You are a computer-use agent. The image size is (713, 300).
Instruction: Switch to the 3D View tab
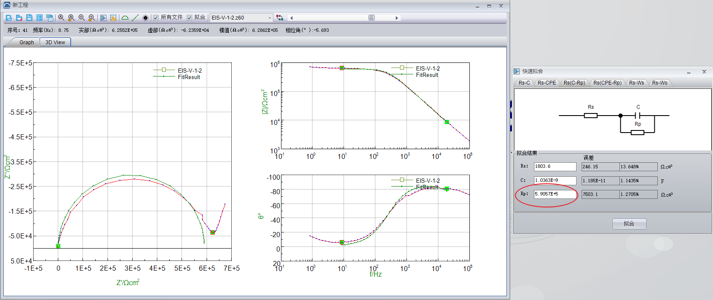[55, 42]
